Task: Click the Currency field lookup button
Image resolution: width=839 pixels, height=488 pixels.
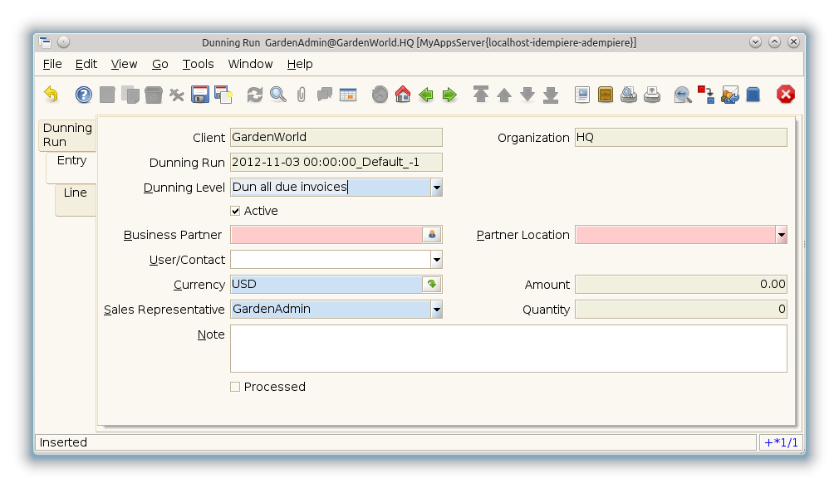Action: 432,285
